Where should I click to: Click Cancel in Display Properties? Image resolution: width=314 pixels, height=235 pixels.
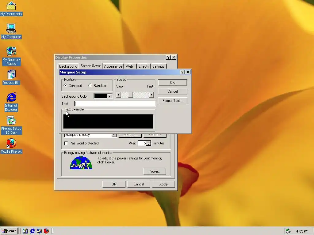(x=139, y=184)
